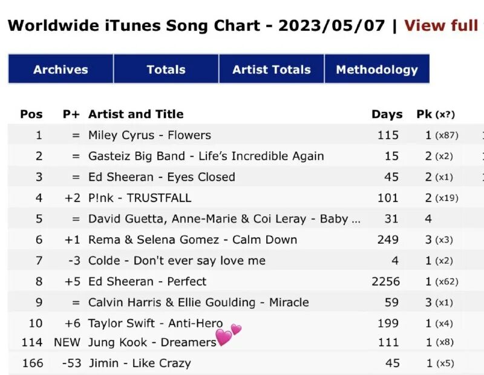
Task: Select P!nk - TRUSTFALL entry
Action: [x=139, y=198]
